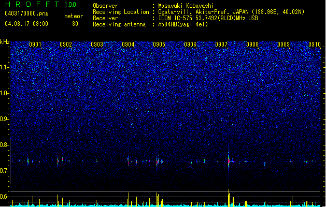
Task: Click the 1.0 kHz axis label
Action: click(5, 93)
